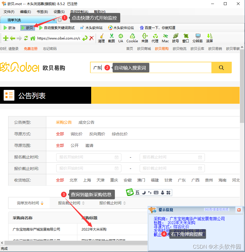The width and height of the screenshot is (245, 252).
Task: Click the 忘记密码 link
Action: coord(50,49)
